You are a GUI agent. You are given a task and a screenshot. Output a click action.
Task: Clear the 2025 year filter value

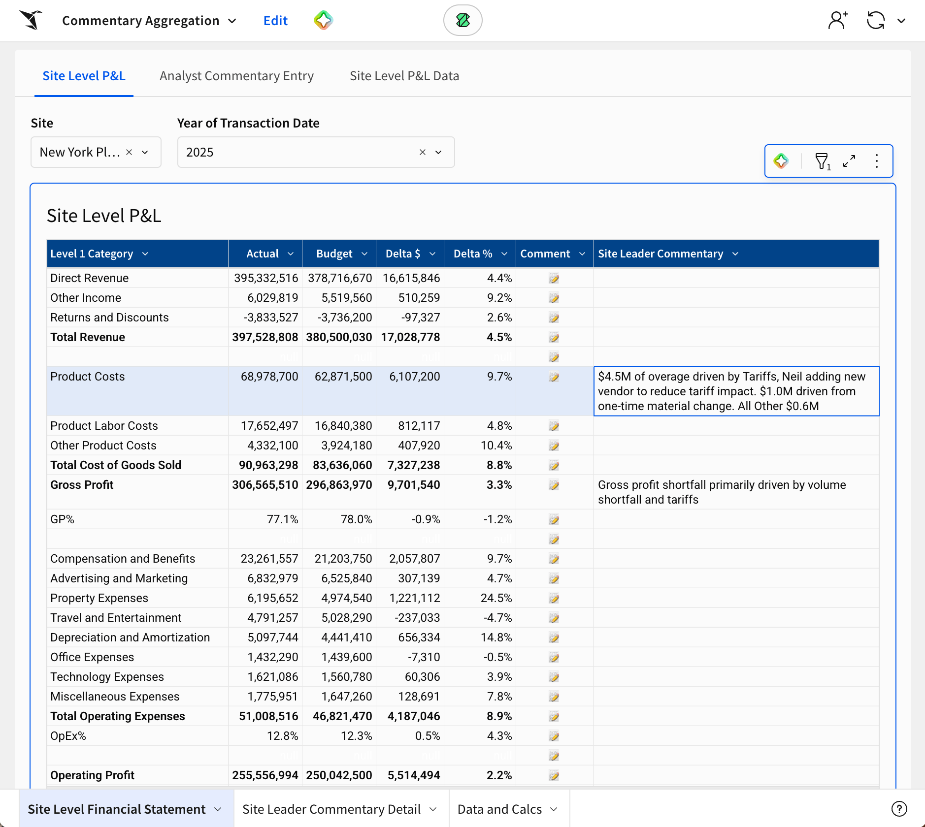point(422,152)
